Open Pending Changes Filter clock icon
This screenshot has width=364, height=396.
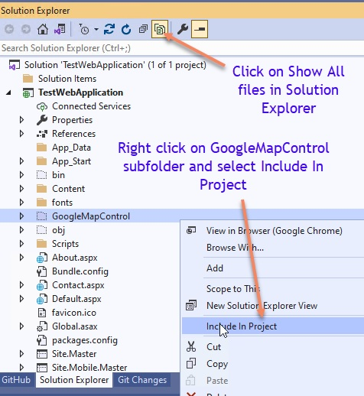(x=83, y=29)
